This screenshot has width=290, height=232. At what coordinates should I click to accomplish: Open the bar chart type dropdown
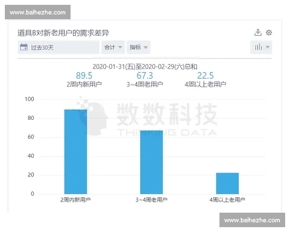pyautogui.click(x=261, y=47)
